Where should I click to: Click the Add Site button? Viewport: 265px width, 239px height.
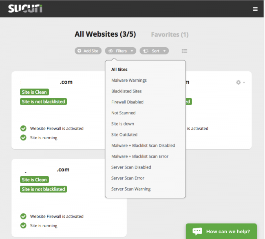88,51
